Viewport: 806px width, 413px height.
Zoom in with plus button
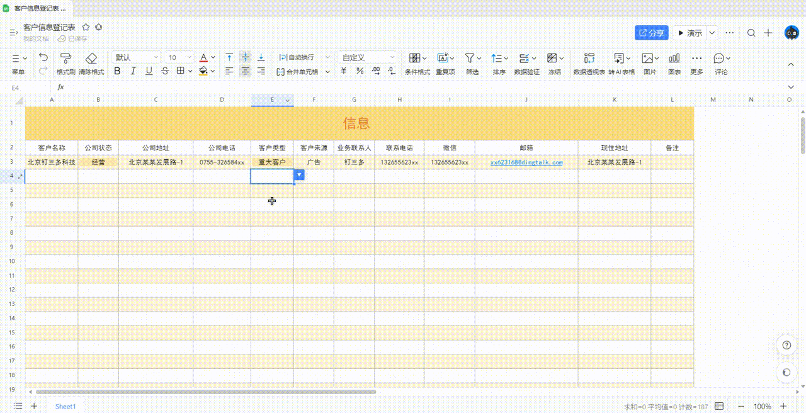[x=783, y=407]
